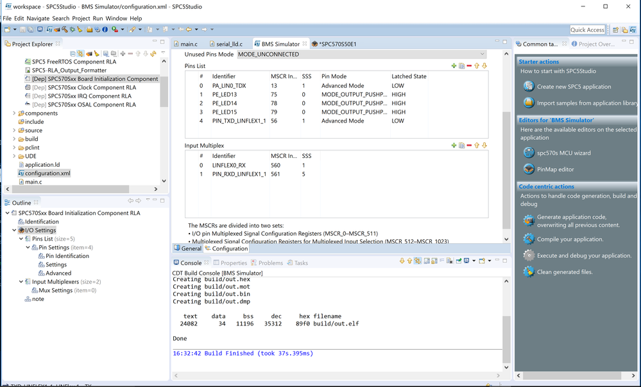Select configuration.xml in Project Explorer

[44, 173]
